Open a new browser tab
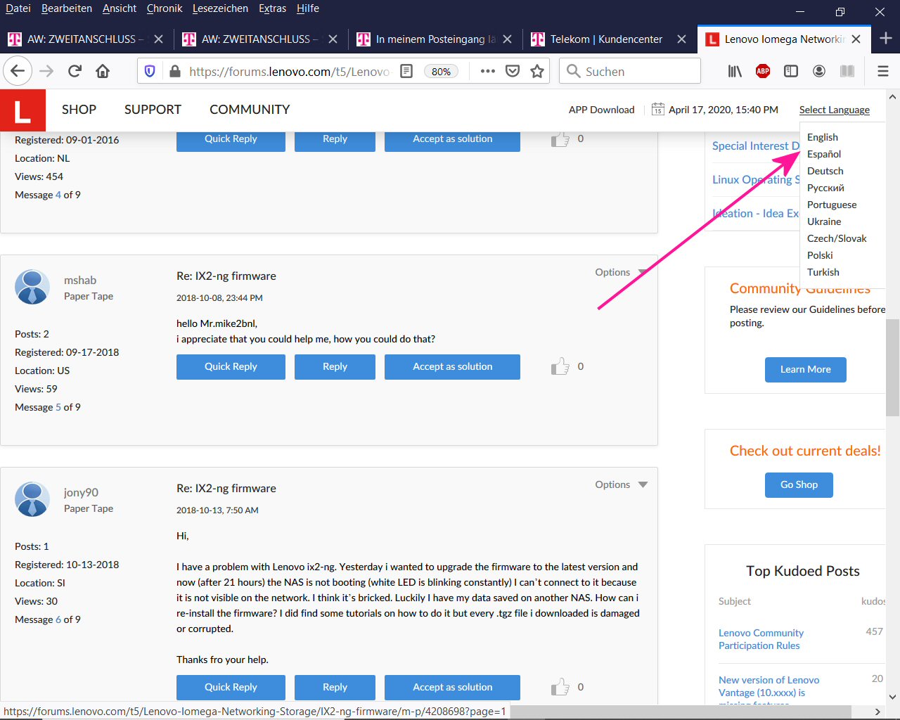 (886, 39)
